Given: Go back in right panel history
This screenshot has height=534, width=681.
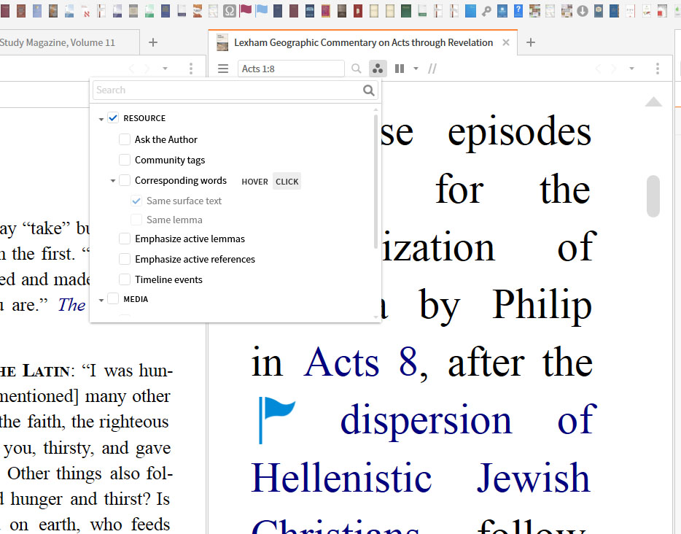Looking at the screenshot, I should click(x=599, y=69).
